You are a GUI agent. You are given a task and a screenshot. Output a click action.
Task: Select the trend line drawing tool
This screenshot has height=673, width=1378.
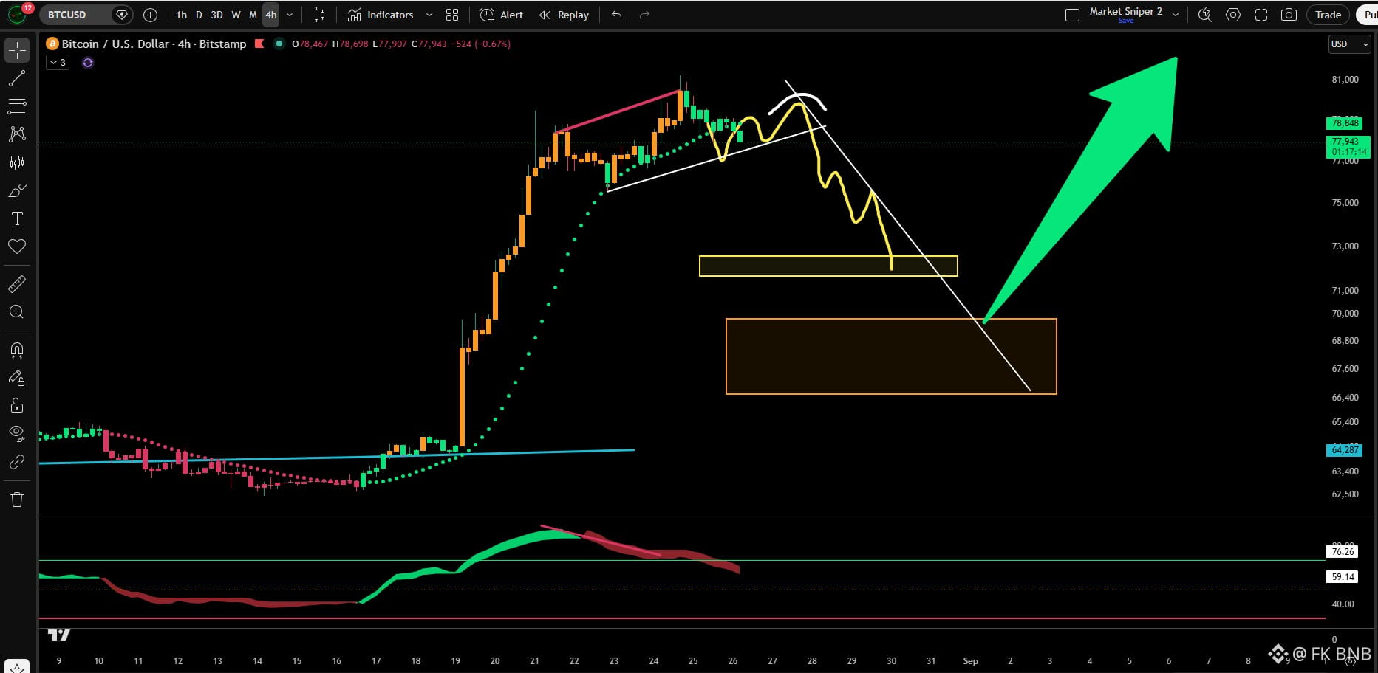[17, 78]
